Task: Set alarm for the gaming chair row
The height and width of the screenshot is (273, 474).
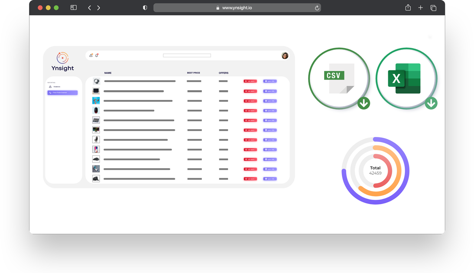Action: tap(250, 140)
